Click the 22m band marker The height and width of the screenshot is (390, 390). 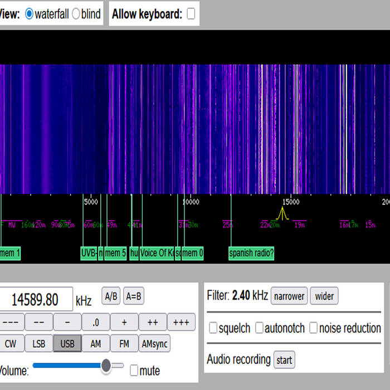tap(265, 225)
